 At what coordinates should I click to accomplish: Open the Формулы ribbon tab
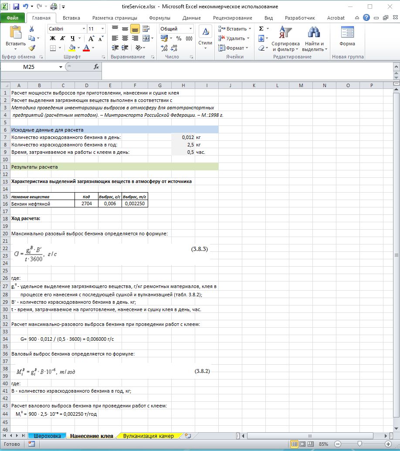click(159, 18)
